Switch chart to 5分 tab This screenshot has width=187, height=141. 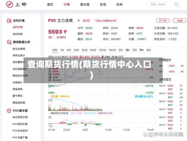(69, 50)
